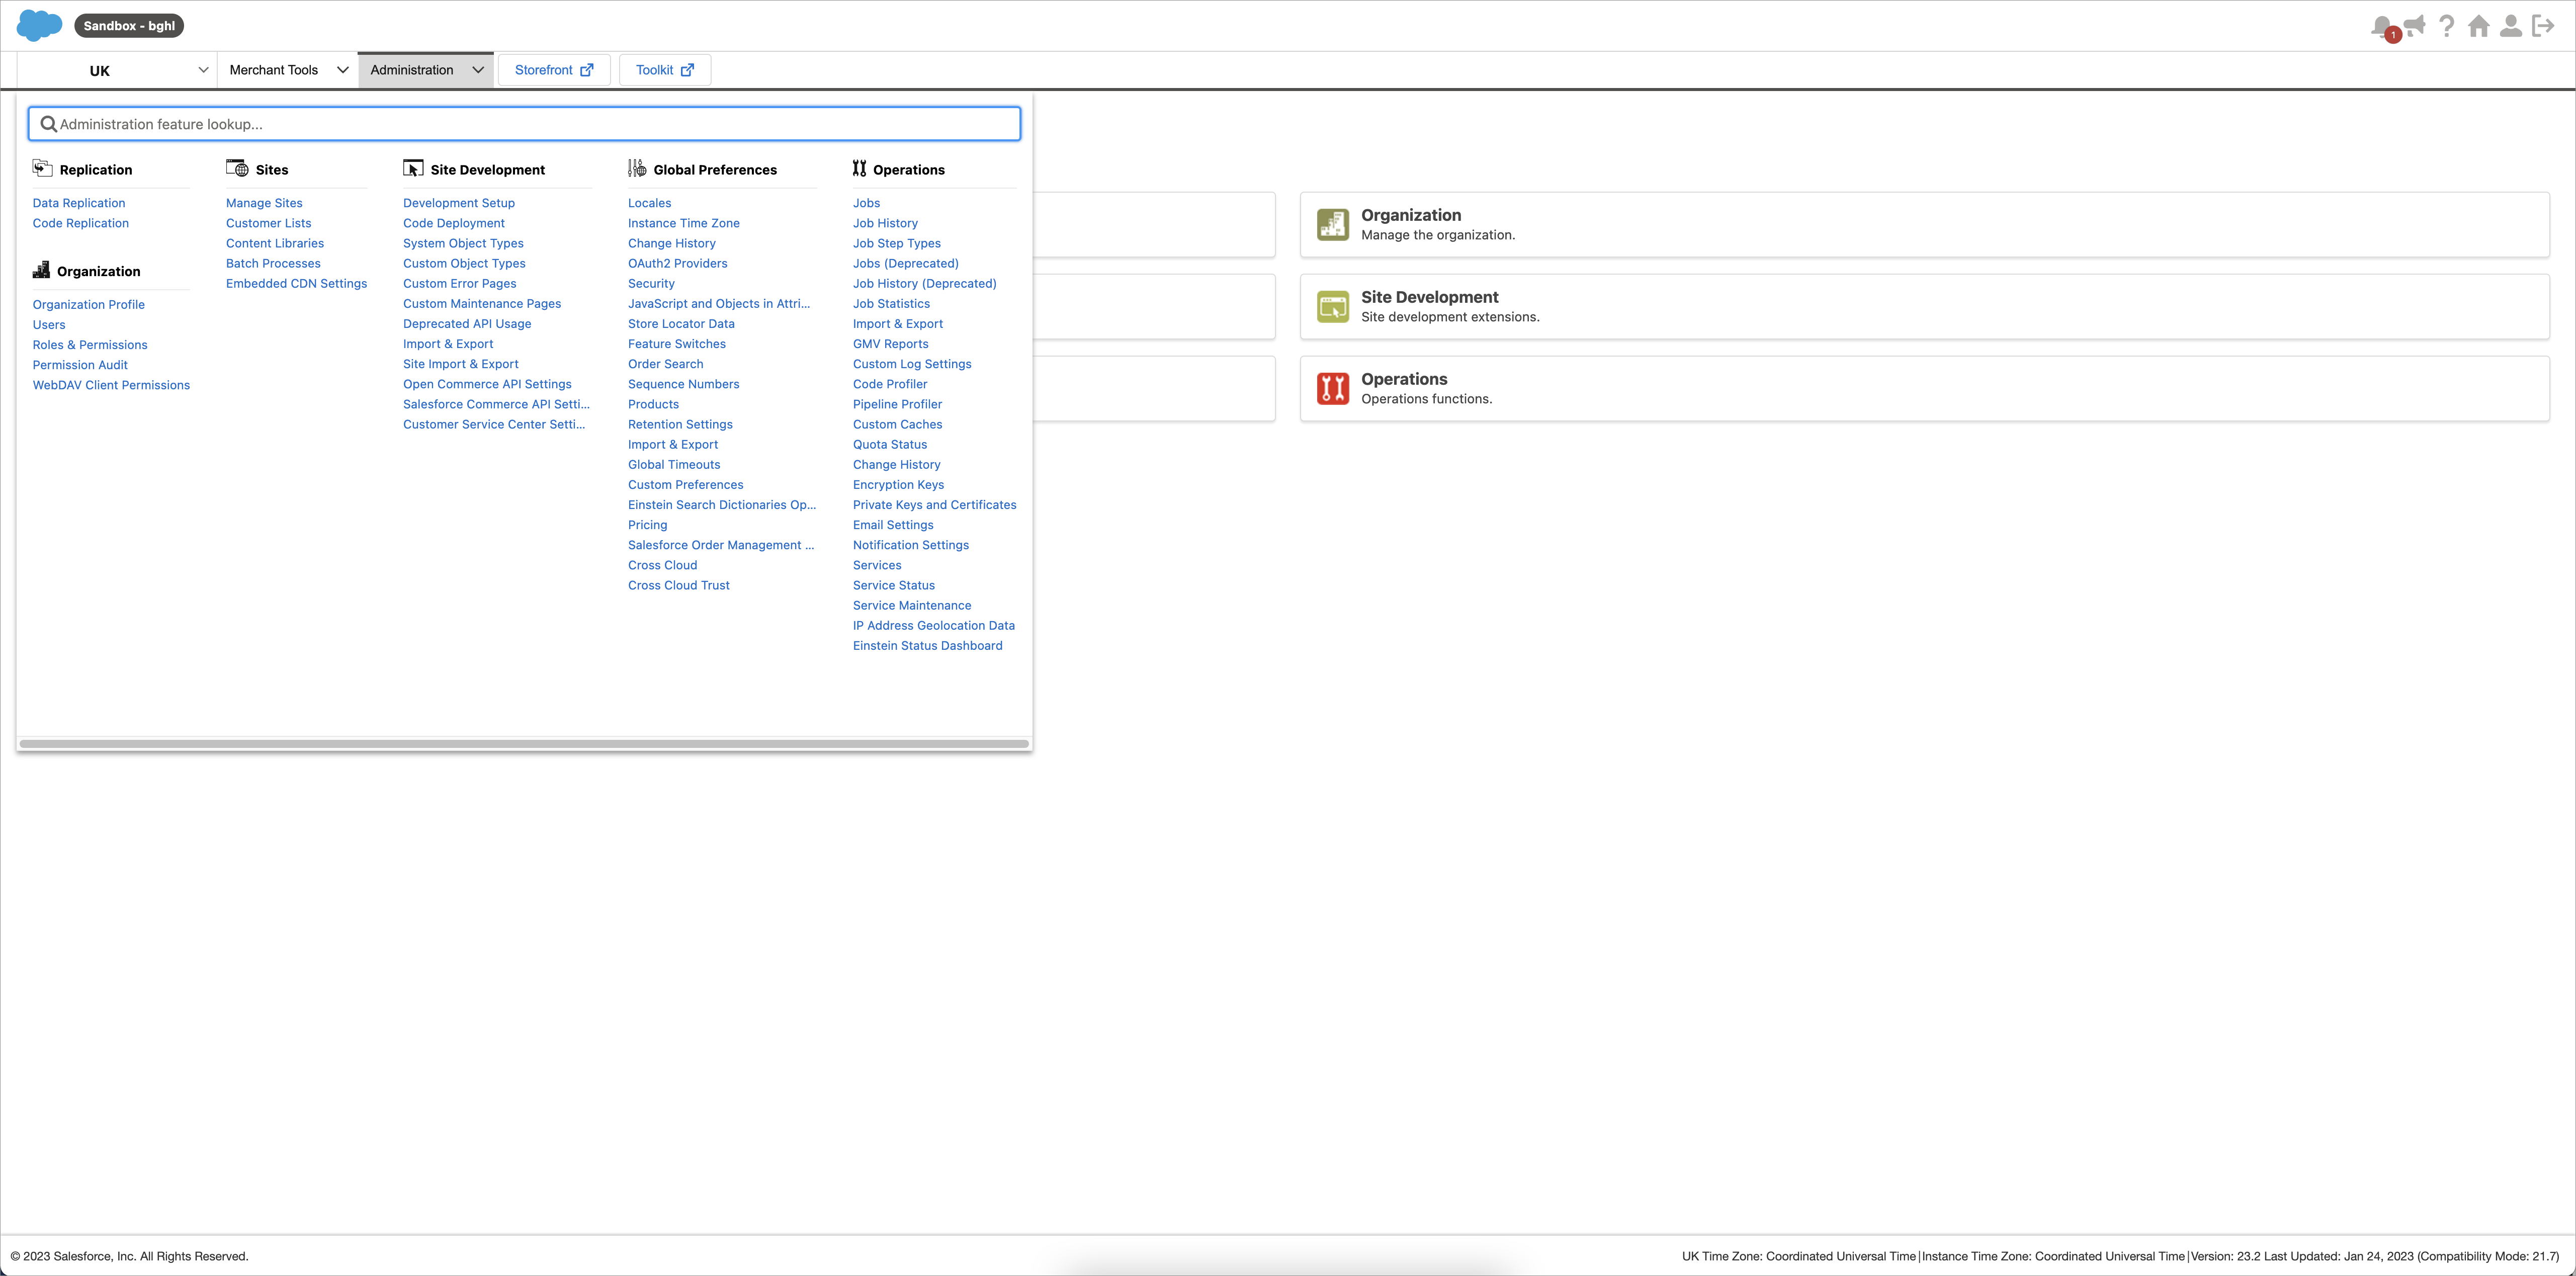Open the notifications bell icon

pyautogui.click(x=2383, y=26)
